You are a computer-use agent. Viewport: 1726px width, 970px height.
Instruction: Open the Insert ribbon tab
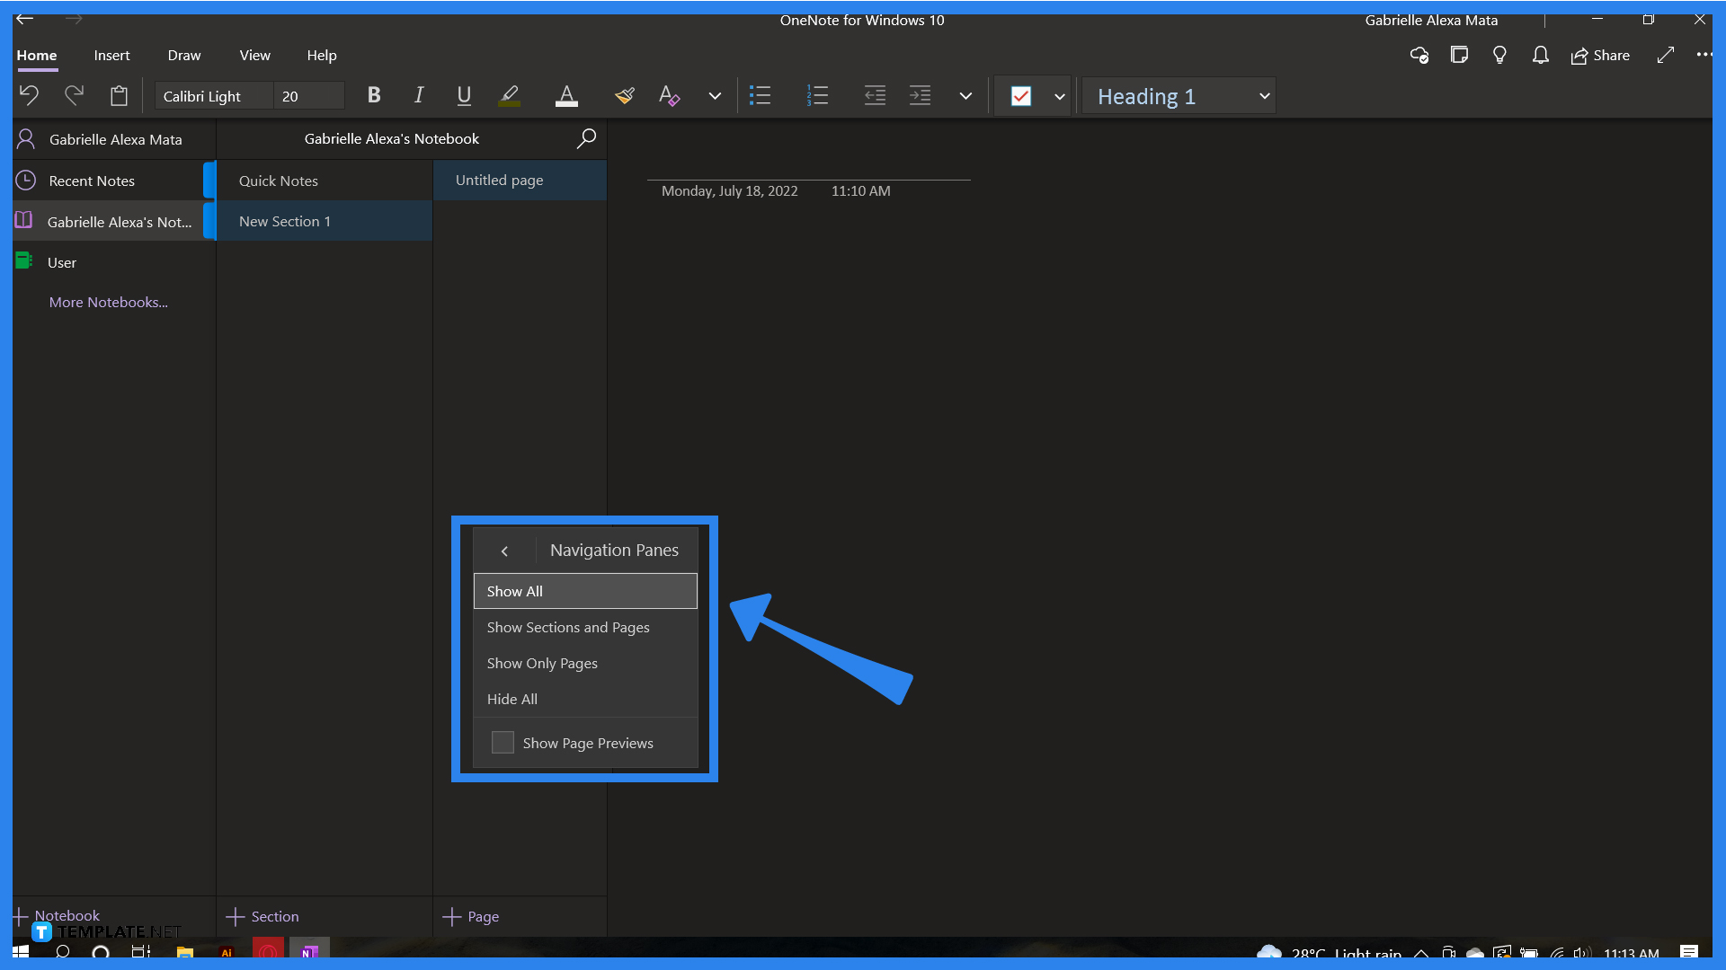(x=111, y=55)
